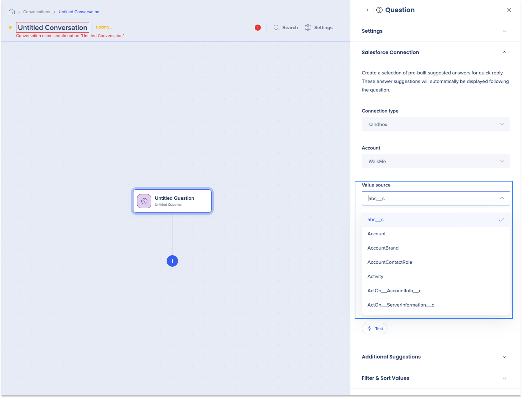Image resolution: width=522 pixels, height=398 pixels.
Task: Open the Connection type dropdown
Action: (436, 124)
